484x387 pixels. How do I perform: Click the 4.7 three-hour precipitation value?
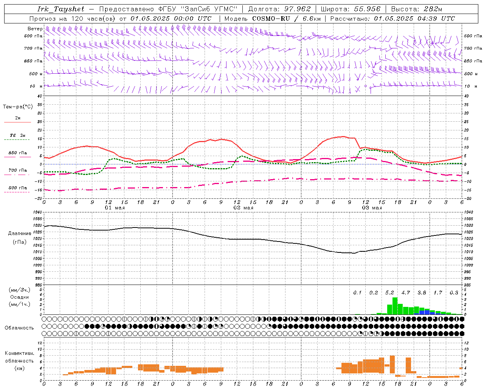(x=406, y=293)
